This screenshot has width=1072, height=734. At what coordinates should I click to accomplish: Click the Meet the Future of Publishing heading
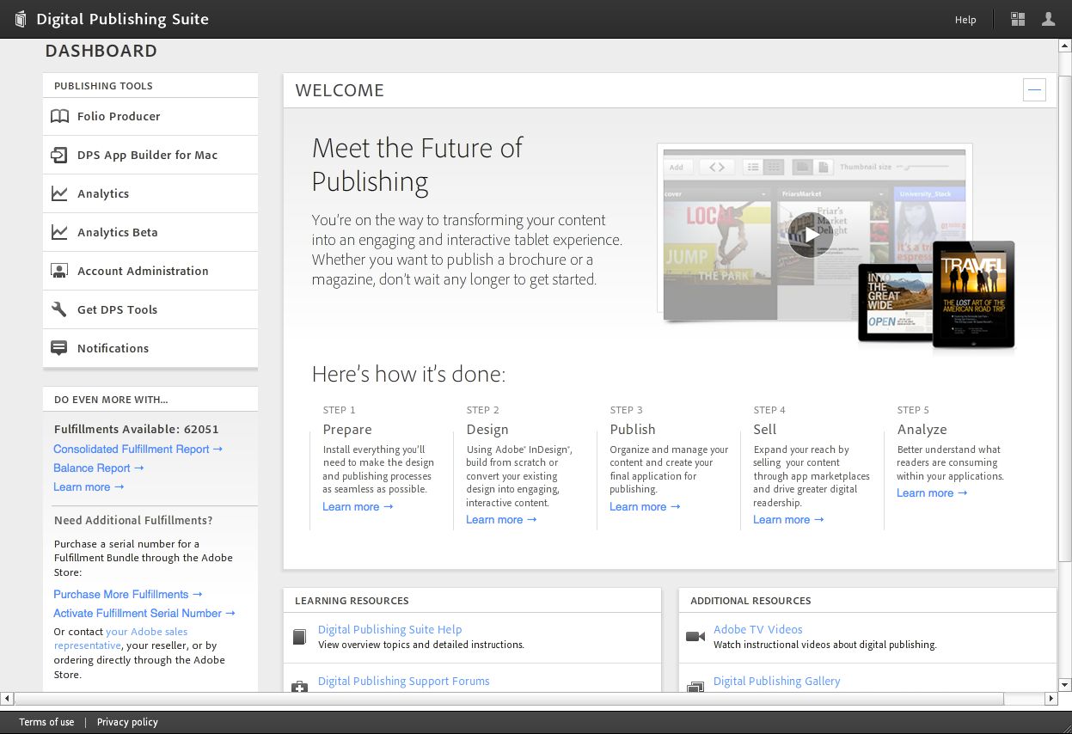[417, 164]
